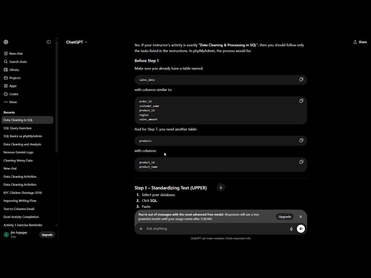Click the ChatGPT logo icon in sidebar
Screen dimensions: 371x278
[6, 42]
